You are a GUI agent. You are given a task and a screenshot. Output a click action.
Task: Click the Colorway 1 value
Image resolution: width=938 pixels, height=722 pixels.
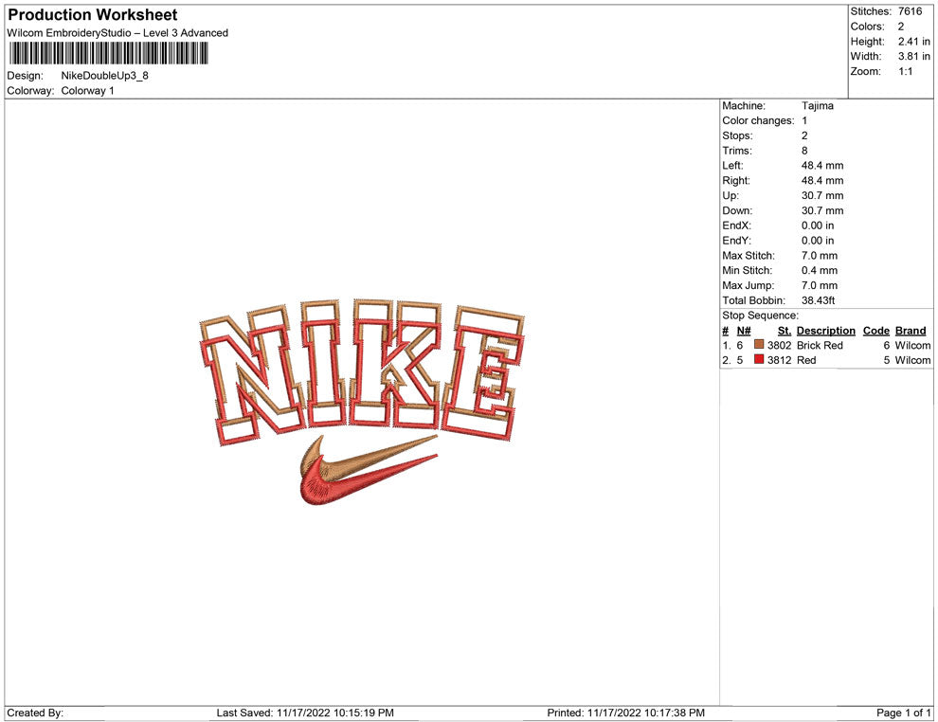[x=87, y=90]
